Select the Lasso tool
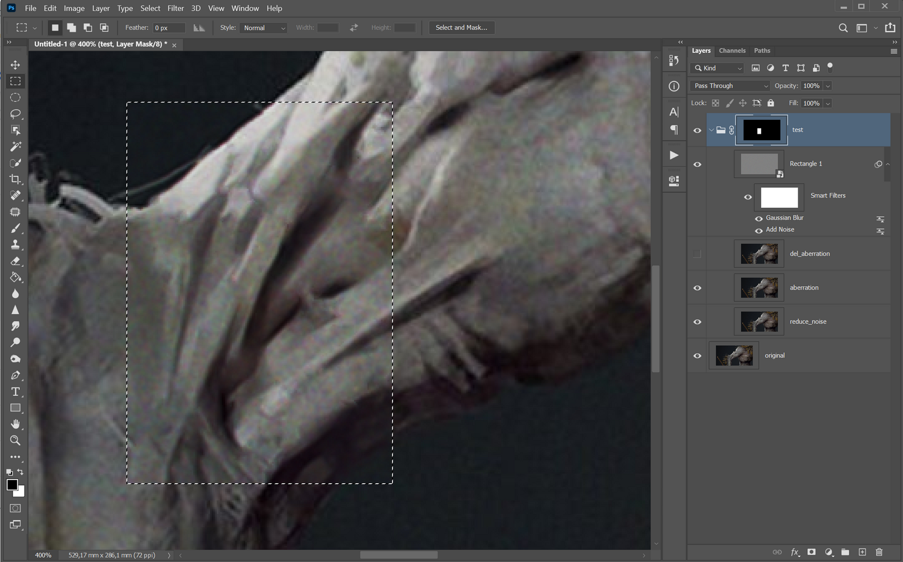903x562 pixels. 16,114
